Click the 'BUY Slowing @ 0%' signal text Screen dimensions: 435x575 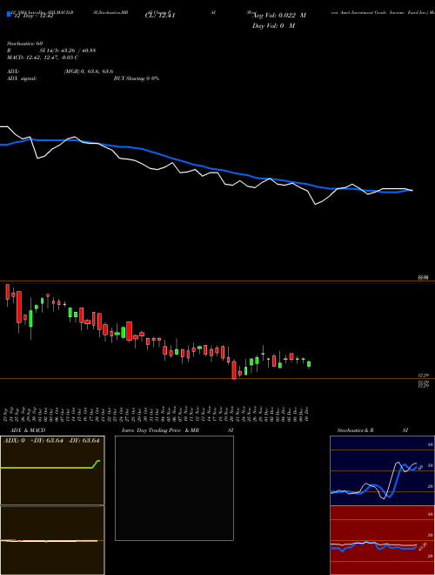[x=137, y=78]
